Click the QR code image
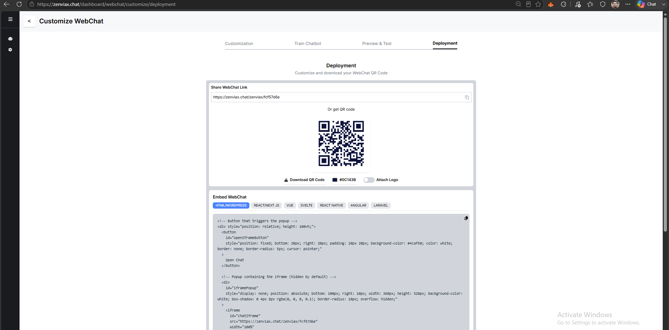 tap(341, 143)
